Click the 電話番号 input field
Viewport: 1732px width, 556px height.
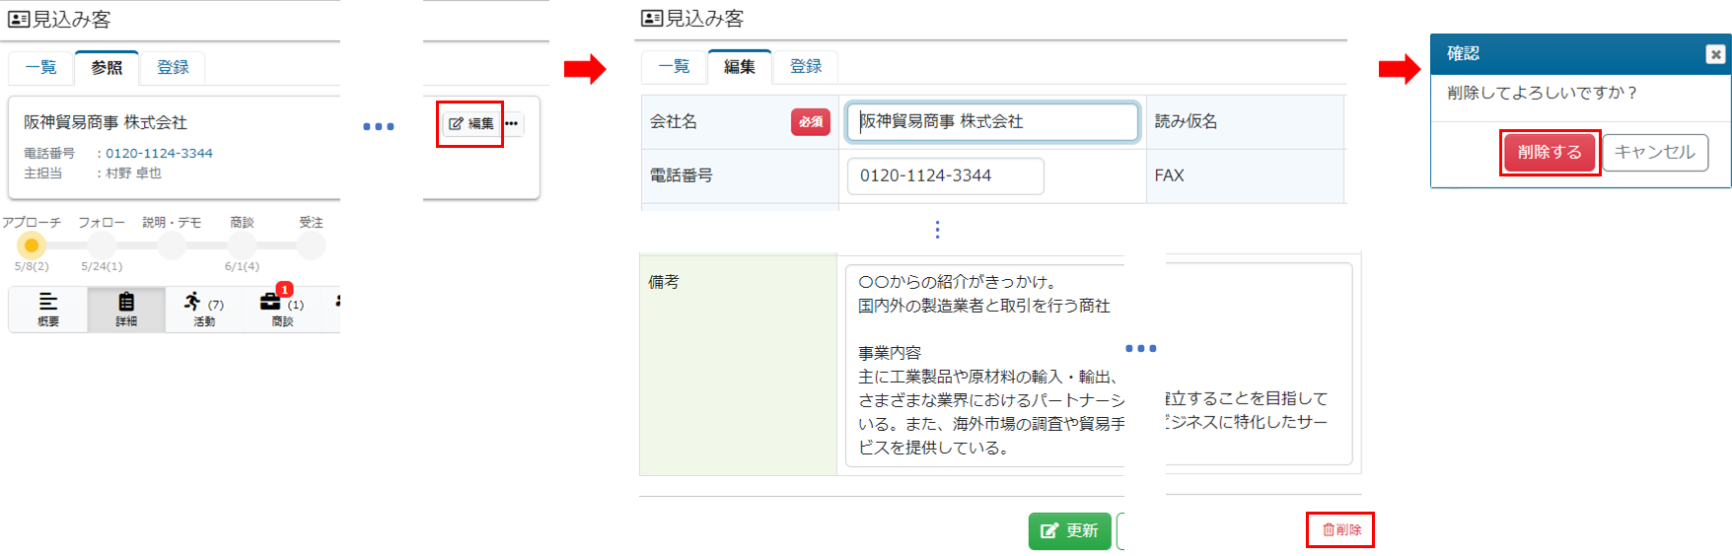[x=945, y=176]
